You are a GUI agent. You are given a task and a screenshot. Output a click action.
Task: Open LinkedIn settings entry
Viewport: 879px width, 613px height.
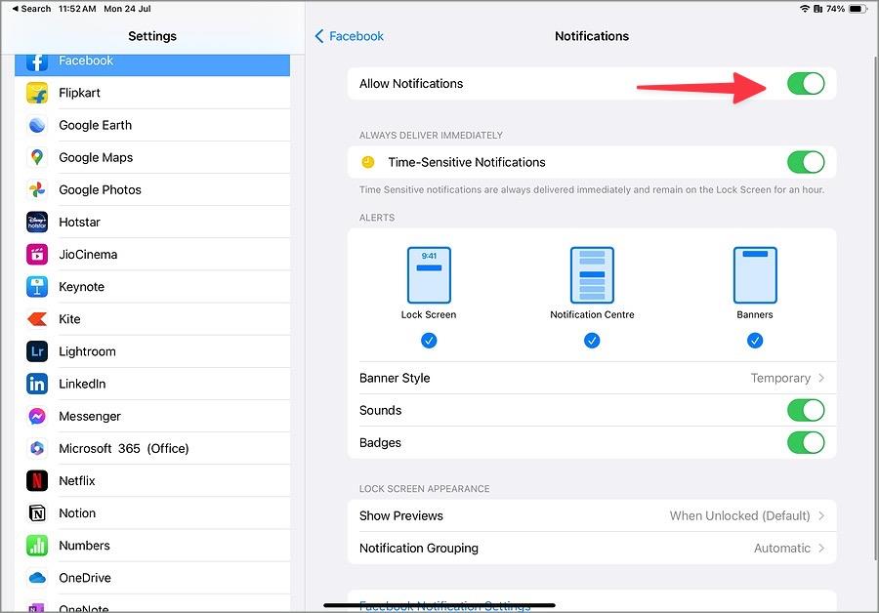click(152, 384)
